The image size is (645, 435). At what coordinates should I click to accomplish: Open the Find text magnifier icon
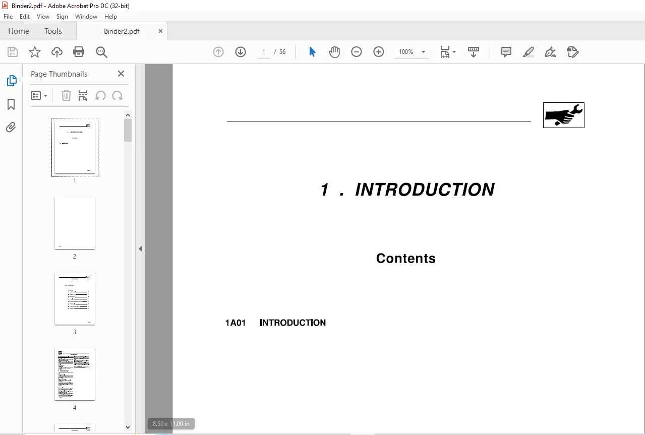tap(101, 52)
